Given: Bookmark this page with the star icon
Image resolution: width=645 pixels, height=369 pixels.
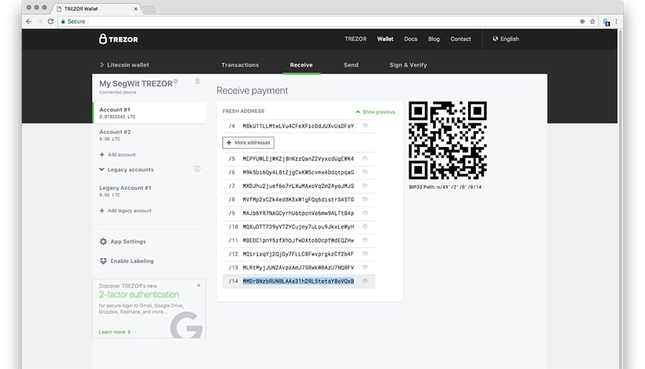Looking at the screenshot, I should pos(592,21).
